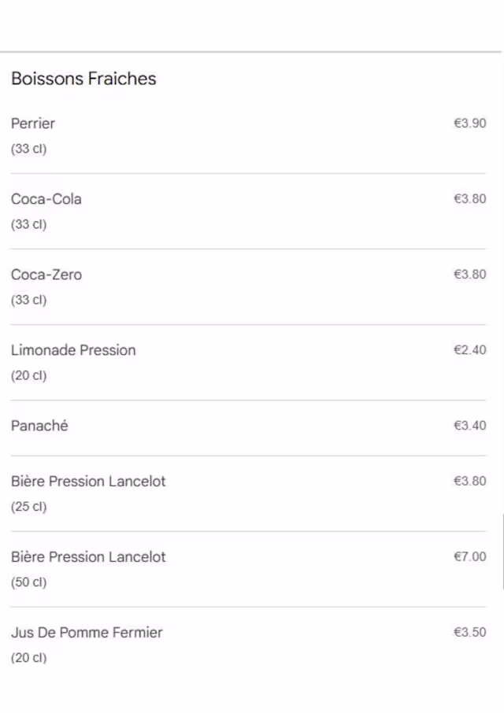The image size is (504, 713).
Task: Select the Perrier menu item
Action: pyautogui.click(x=33, y=124)
